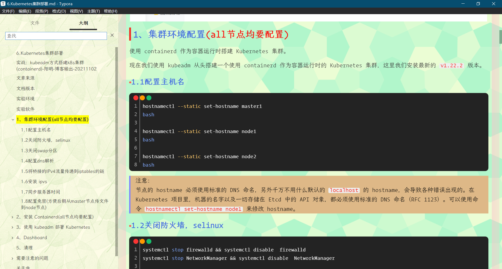Image resolution: width=502 pixels, height=269 pixels.
Task: Click the hostnamectl set-hostname node1 inline code
Action: [x=193, y=209]
